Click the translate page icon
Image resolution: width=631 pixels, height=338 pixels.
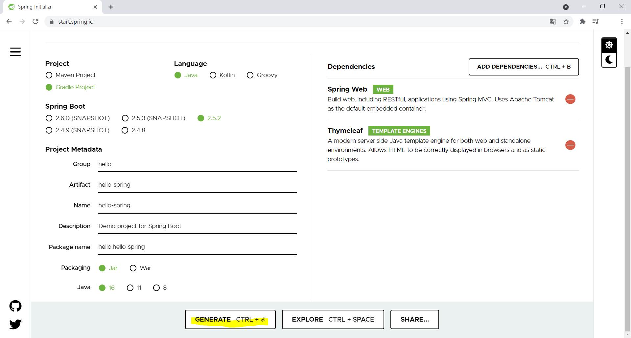pos(553,21)
